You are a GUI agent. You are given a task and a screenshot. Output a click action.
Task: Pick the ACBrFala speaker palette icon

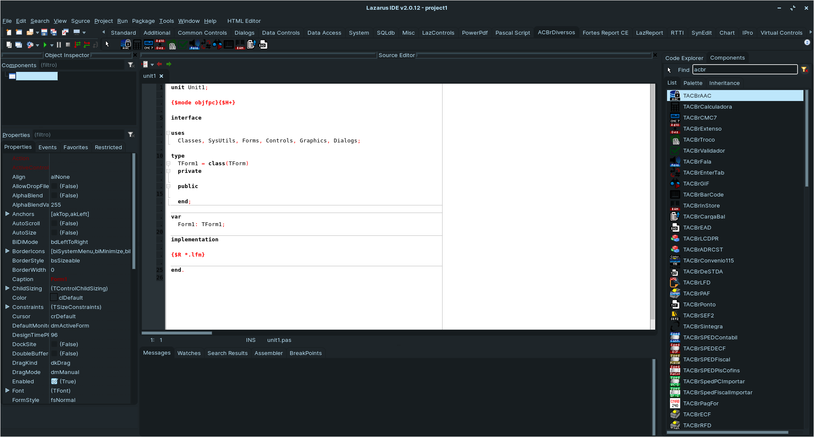[x=194, y=44]
